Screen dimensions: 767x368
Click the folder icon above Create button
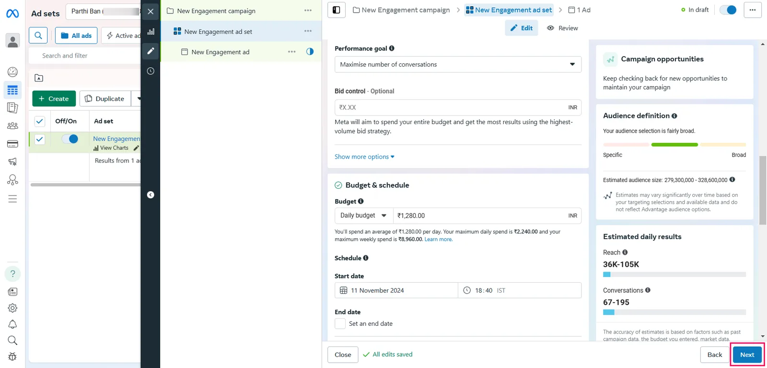click(39, 78)
